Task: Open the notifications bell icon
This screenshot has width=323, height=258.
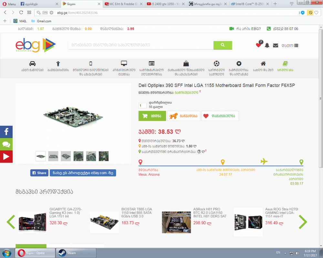Action: [x=267, y=45]
